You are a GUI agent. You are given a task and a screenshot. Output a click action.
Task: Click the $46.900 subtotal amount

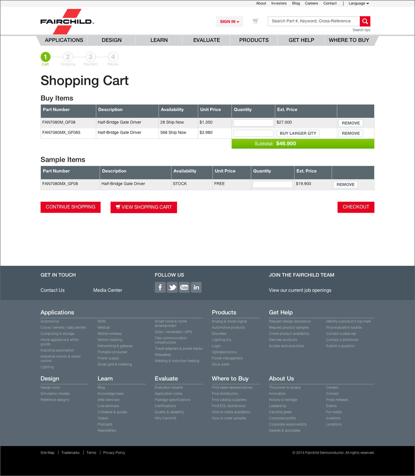pos(286,143)
